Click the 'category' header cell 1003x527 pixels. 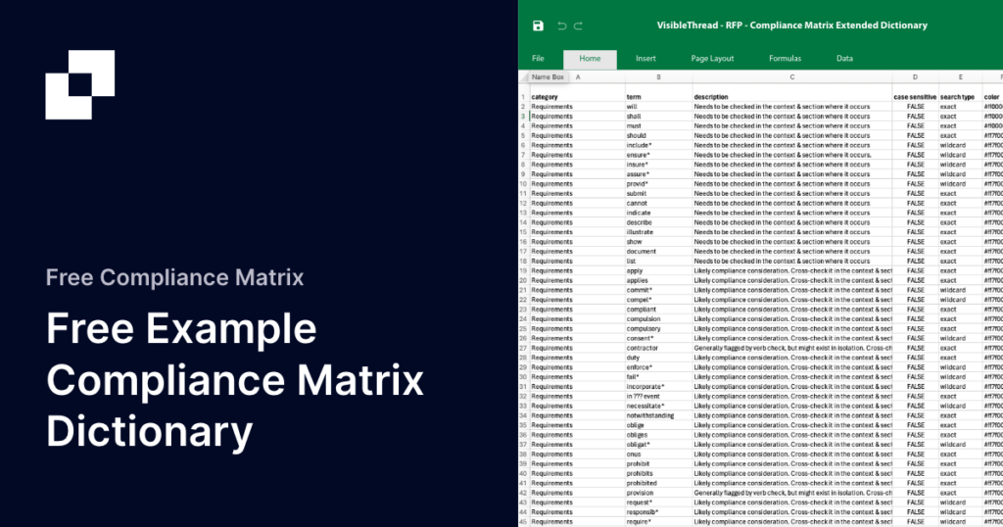577,97
